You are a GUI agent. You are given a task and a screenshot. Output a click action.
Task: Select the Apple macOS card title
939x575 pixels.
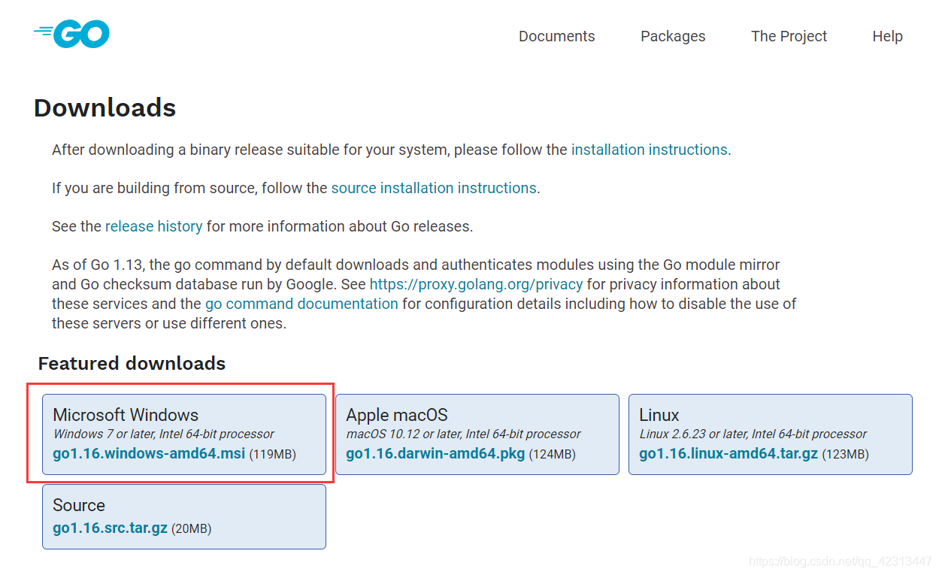pos(397,415)
